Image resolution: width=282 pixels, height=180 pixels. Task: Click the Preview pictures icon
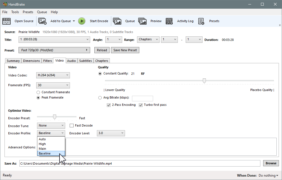(x=142, y=21)
